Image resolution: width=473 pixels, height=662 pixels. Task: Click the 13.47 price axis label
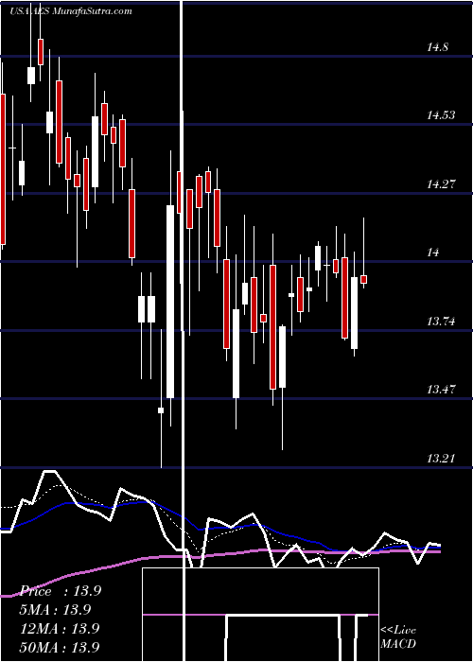[441, 390]
